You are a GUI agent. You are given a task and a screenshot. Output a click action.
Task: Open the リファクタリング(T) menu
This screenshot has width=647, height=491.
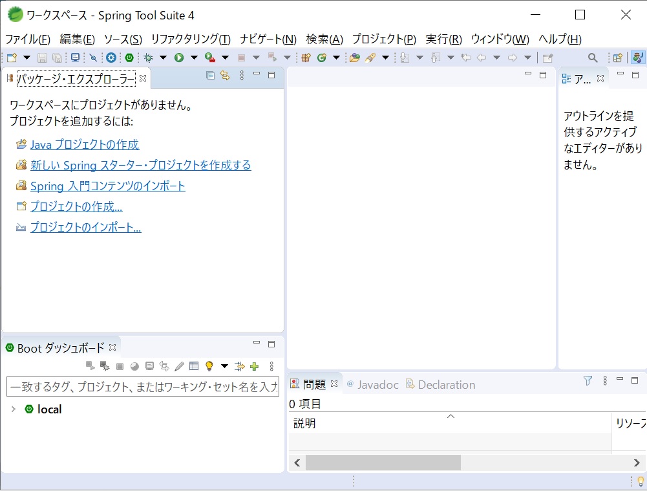coord(191,39)
